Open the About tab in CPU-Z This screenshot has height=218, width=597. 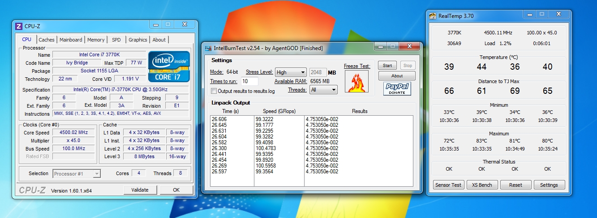[x=159, y=40]
